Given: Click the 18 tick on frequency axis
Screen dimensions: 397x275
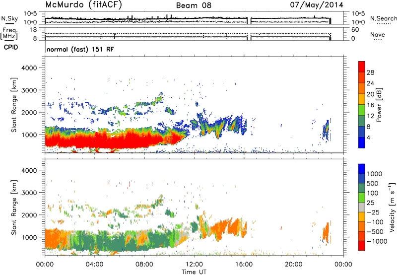Looking at the screenshot, I should 33,30.
